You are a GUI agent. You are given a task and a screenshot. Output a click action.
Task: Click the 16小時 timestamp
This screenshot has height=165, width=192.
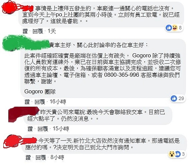click(58, 102)
